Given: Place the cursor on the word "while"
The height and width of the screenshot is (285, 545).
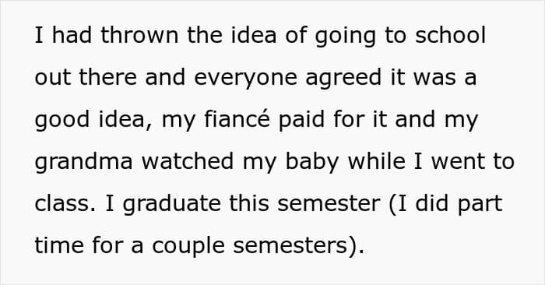Looking at the screenshot, I should [376, 161].
